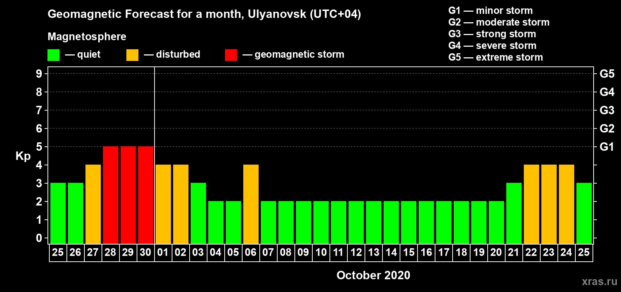The image size is (621, 292).
Task: Click the '— quiet' legend label
Action: [x=83, y=55]
